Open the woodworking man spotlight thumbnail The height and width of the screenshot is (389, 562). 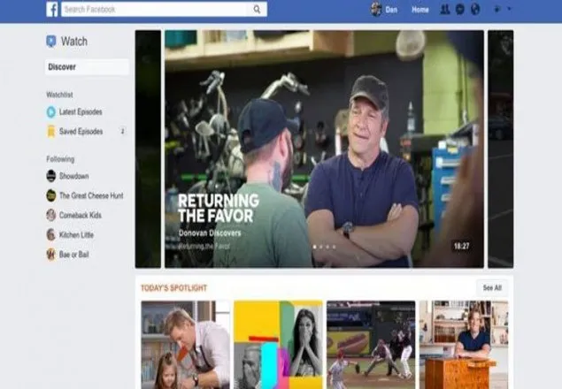(464, 345)
